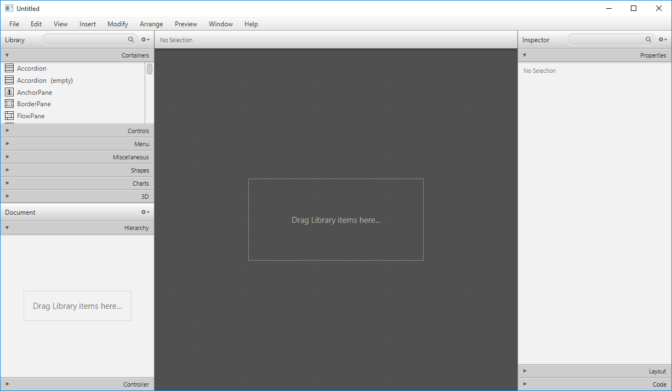Expand the Charts section
The image size is (672, 391).
tap(7, 183)
